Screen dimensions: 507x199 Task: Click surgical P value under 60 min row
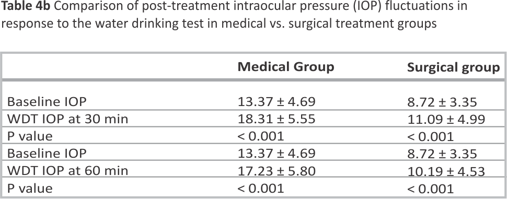tap(431, 189)
